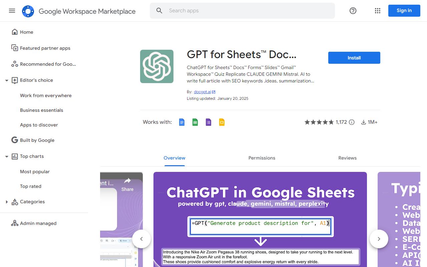Click the partially visible video thumbnail
Image resolution: width=427 pixels, height=267 pixels.
(x=121, y=219)
